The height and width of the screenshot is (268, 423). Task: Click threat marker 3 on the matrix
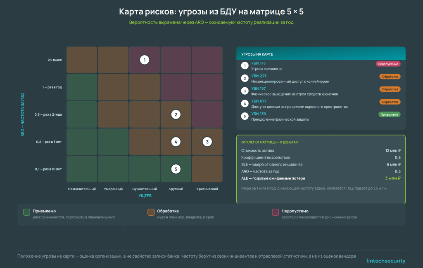point(207,142)
